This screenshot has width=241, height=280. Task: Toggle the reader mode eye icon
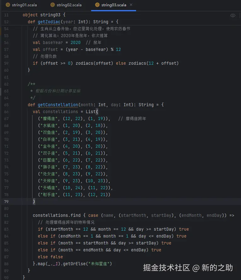232,15
